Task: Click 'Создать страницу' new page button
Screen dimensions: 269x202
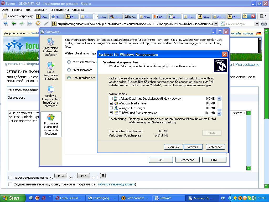Action: coord(18,16)
